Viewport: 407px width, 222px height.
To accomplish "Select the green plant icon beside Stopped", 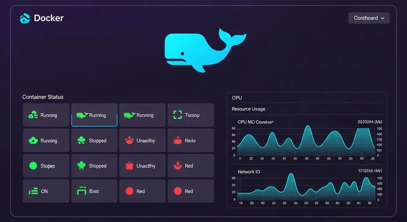I will pos(81,166).
